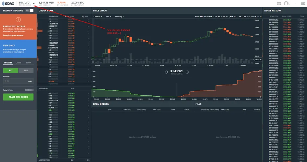This screenshot has width=307, height=162.
Task: Increase order book aggregation with plus icon
Action: 88,160
